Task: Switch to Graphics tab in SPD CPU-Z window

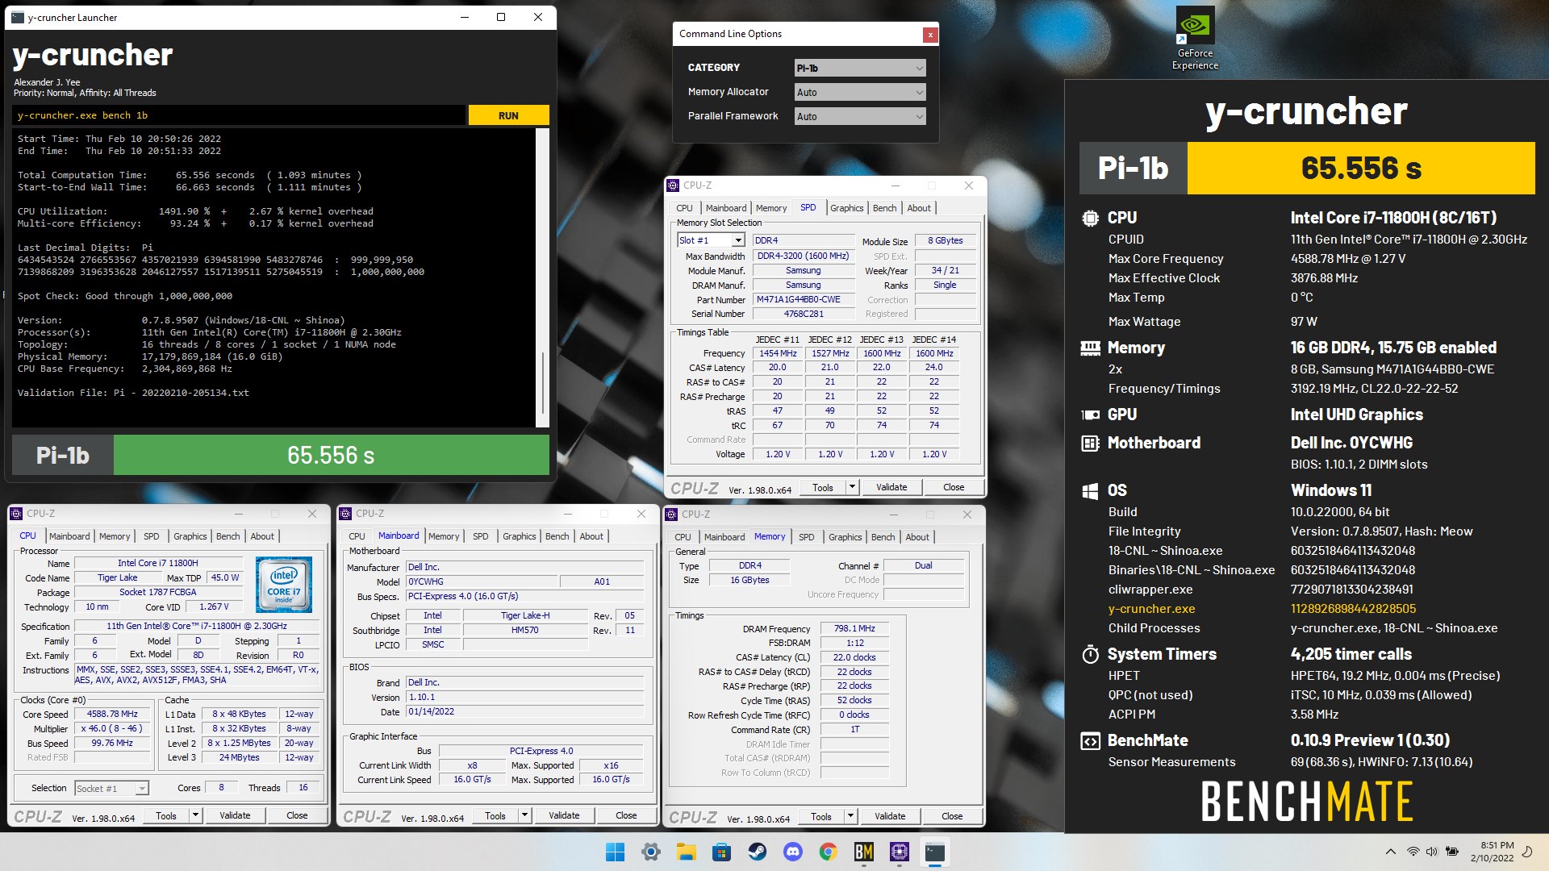Action: [846, 208]
